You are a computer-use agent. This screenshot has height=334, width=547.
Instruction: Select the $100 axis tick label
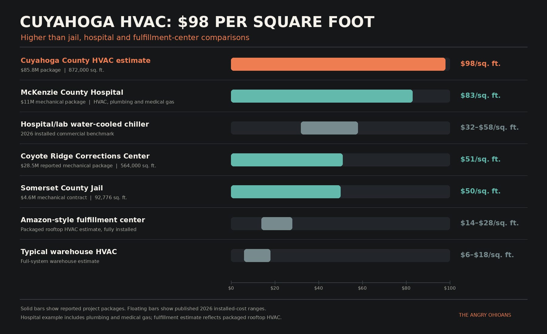[450, 288]
